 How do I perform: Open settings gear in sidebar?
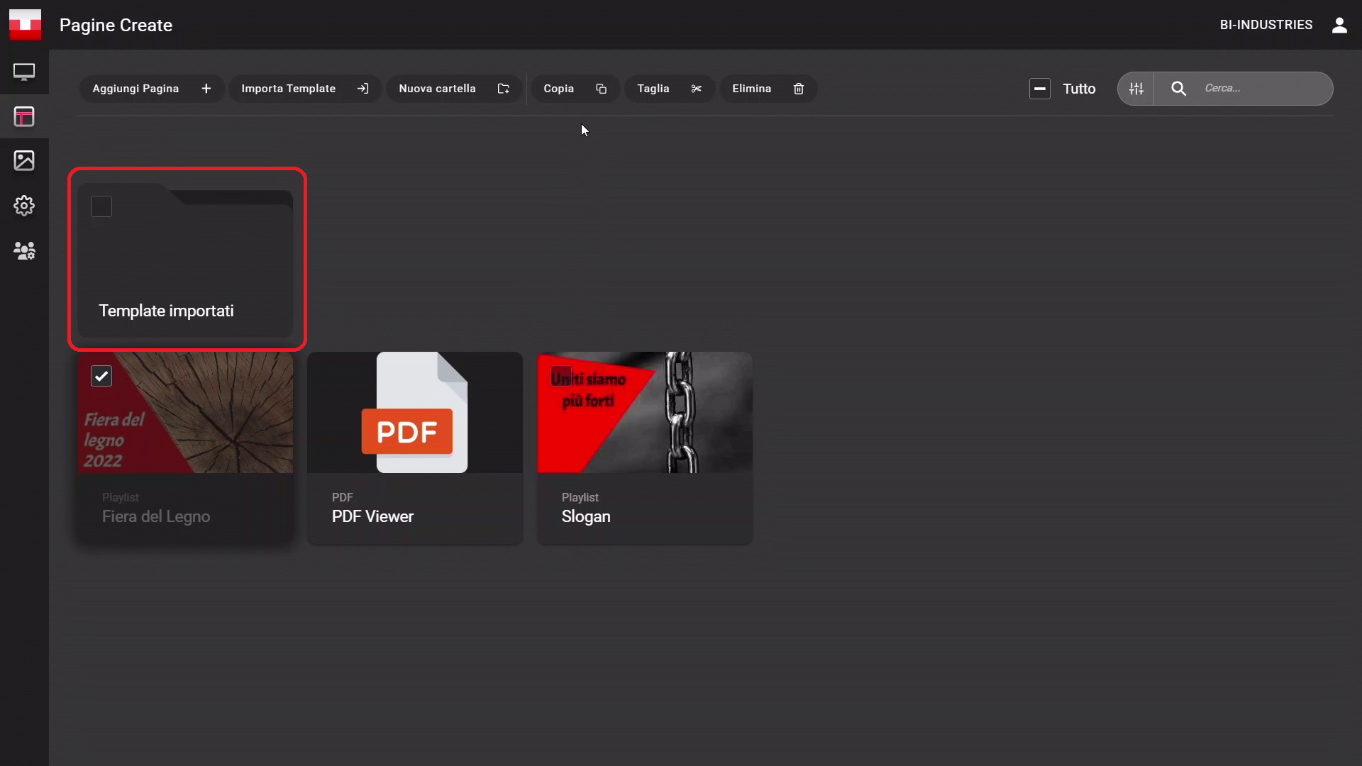[24, 206]
